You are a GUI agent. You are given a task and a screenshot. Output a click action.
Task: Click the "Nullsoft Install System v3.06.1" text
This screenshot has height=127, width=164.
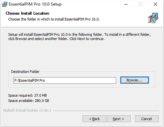tap(27, 111)
